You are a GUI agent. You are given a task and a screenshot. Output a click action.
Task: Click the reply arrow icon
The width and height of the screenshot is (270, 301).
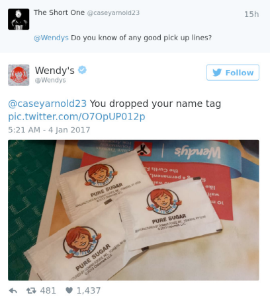[x=13, y=291]
